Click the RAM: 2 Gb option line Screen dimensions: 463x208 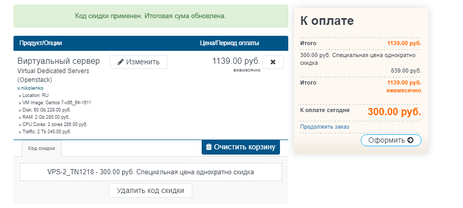click(x=46, y=117)
